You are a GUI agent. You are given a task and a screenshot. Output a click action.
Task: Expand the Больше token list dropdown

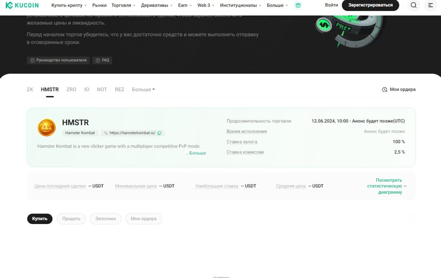(143, 89)
